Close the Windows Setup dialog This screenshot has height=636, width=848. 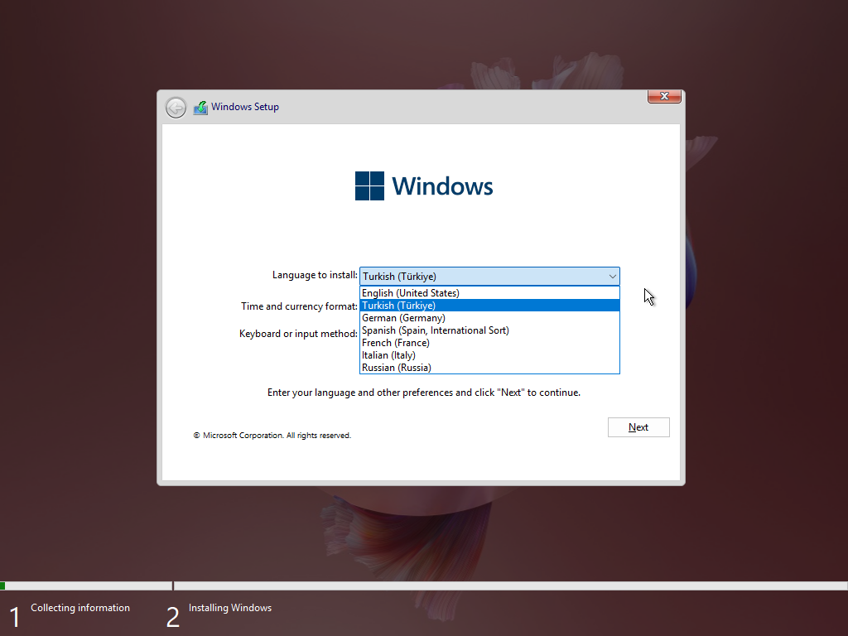664,96
